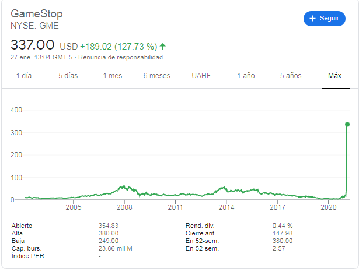Click the Cierre ant. value 147.98
This screenshot has width=359, height=271.
click(283, 233)
